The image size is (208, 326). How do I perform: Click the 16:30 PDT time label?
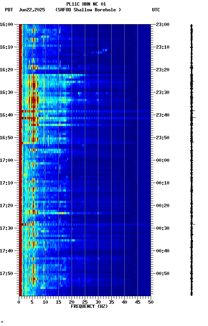(x=6, y=92)
